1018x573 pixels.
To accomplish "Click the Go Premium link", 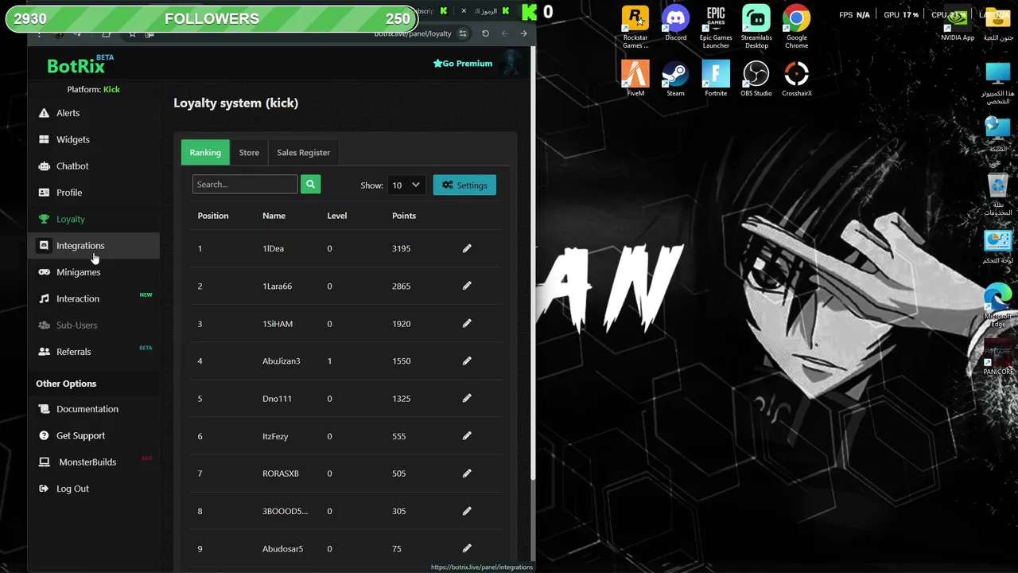I will pos(463,63).
